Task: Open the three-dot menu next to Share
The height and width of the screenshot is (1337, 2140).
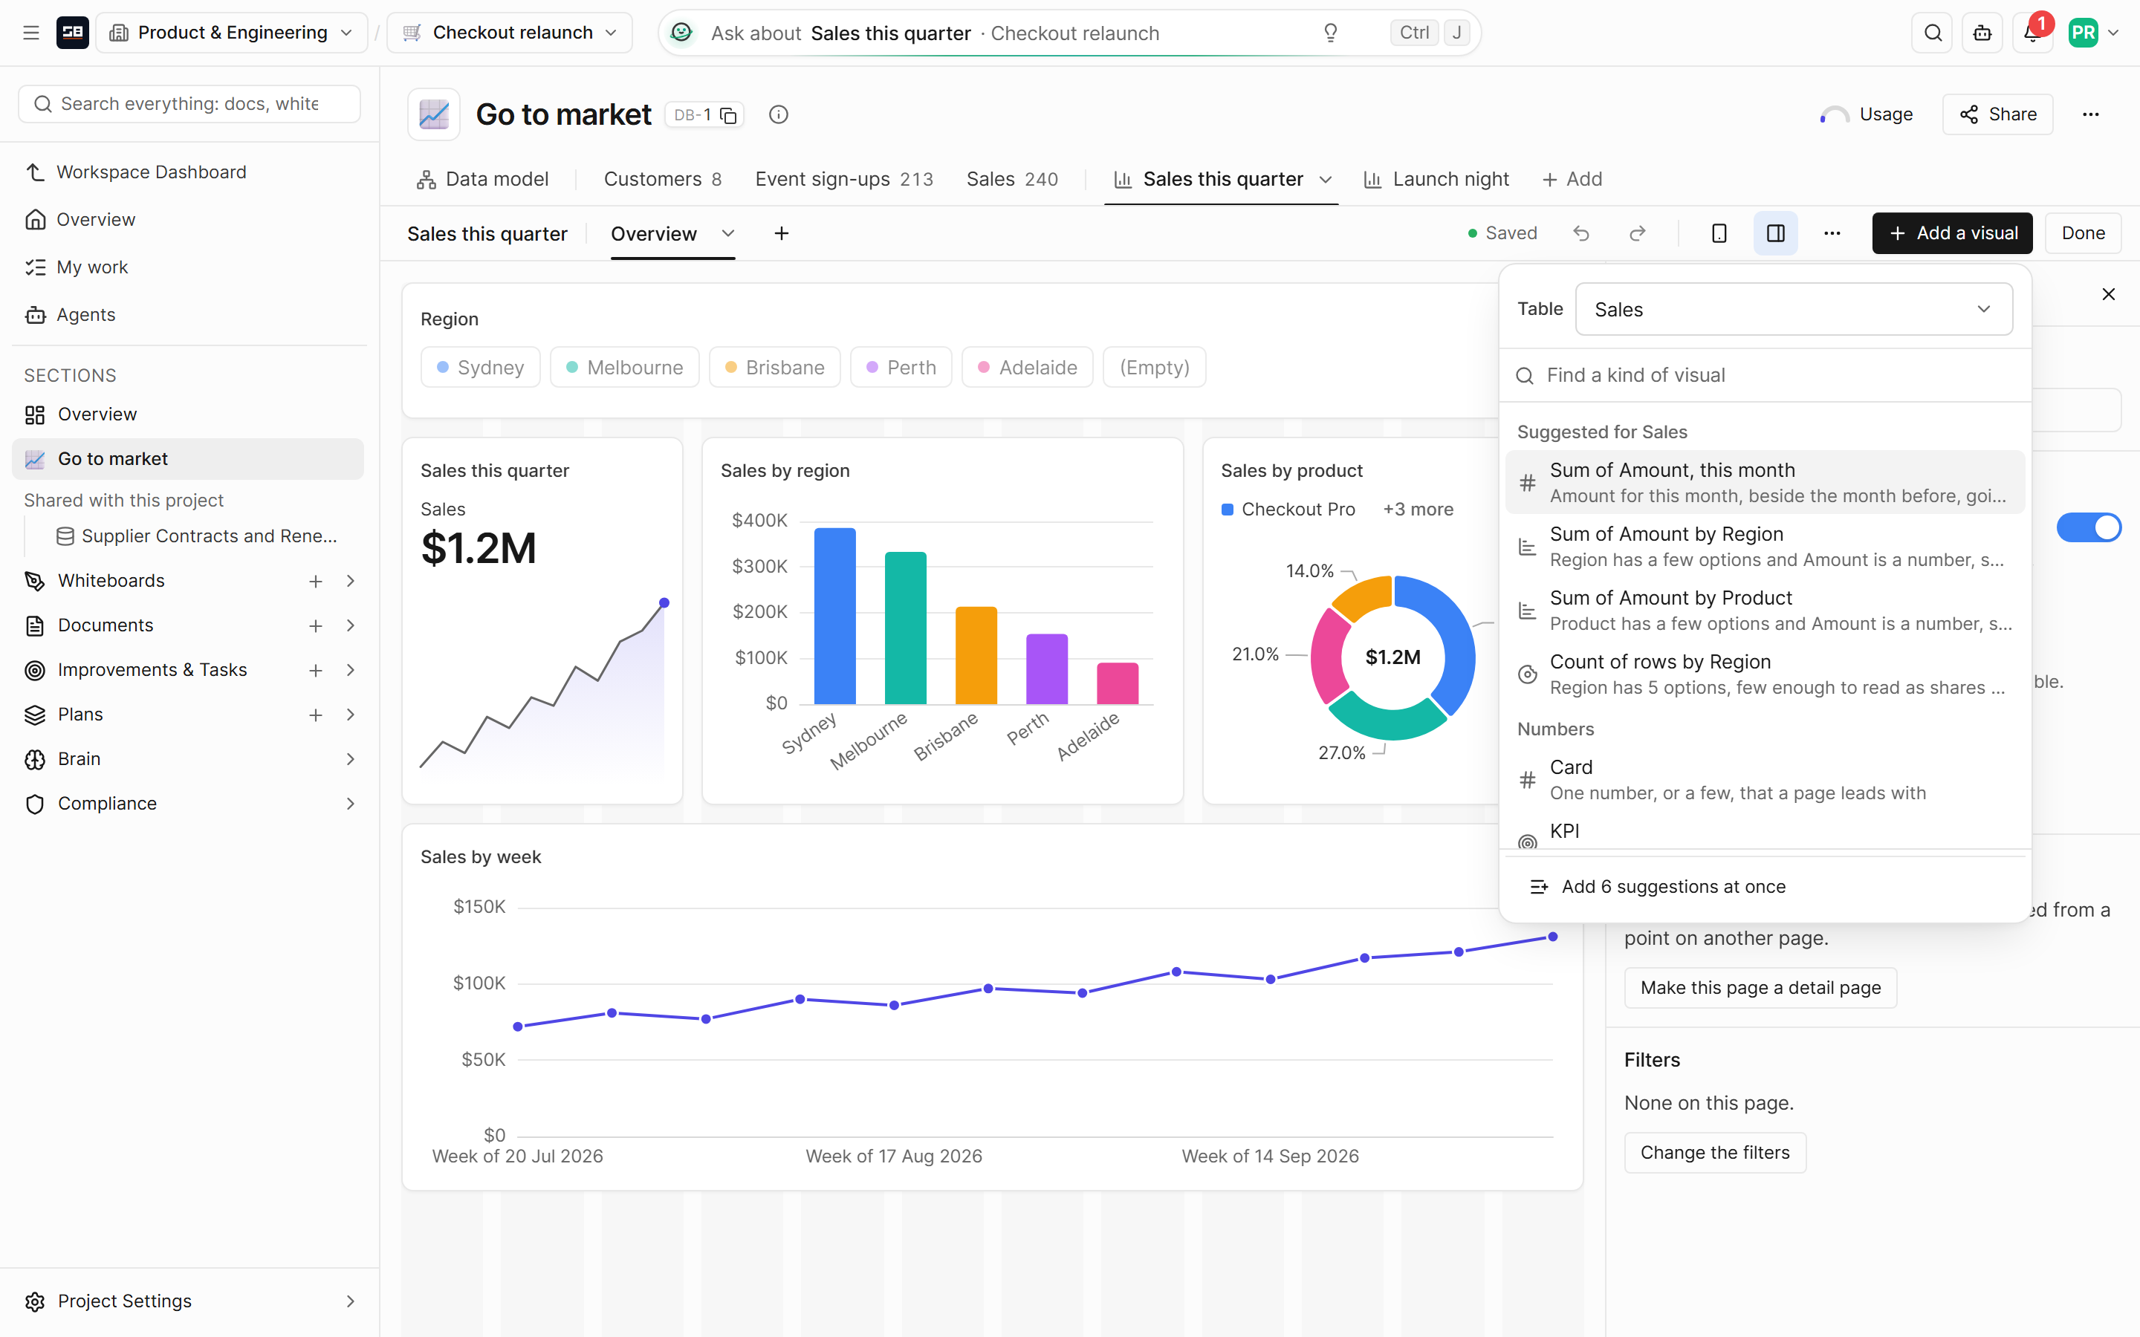Action: pos(2090,114)
